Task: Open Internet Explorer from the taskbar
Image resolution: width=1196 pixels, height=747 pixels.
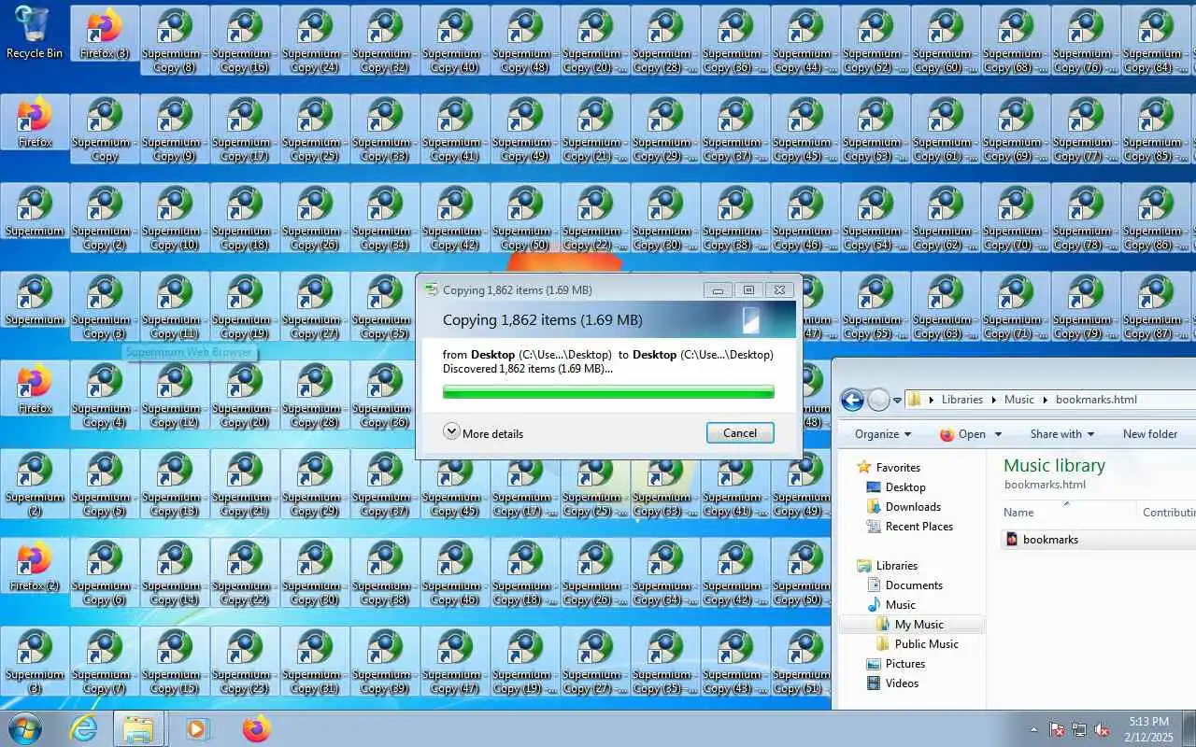Action: [83, 728]
